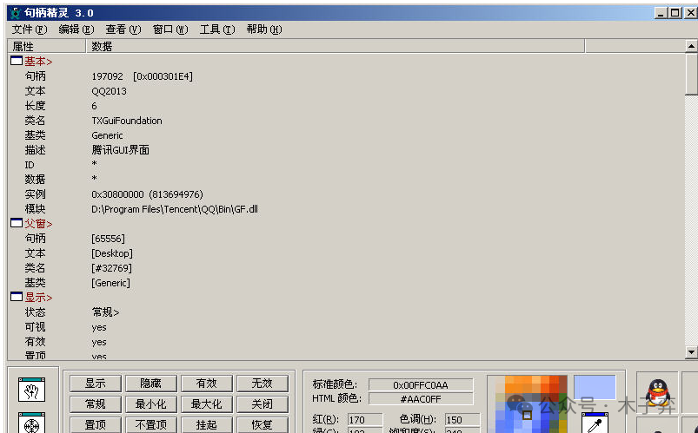Click the 色调(H) value field 150
Screen dimensions: 698x433
coord(462,420)
